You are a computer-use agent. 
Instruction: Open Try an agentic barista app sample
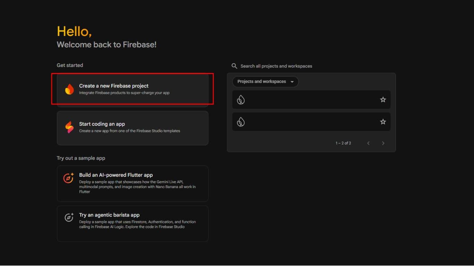[133, 223]
